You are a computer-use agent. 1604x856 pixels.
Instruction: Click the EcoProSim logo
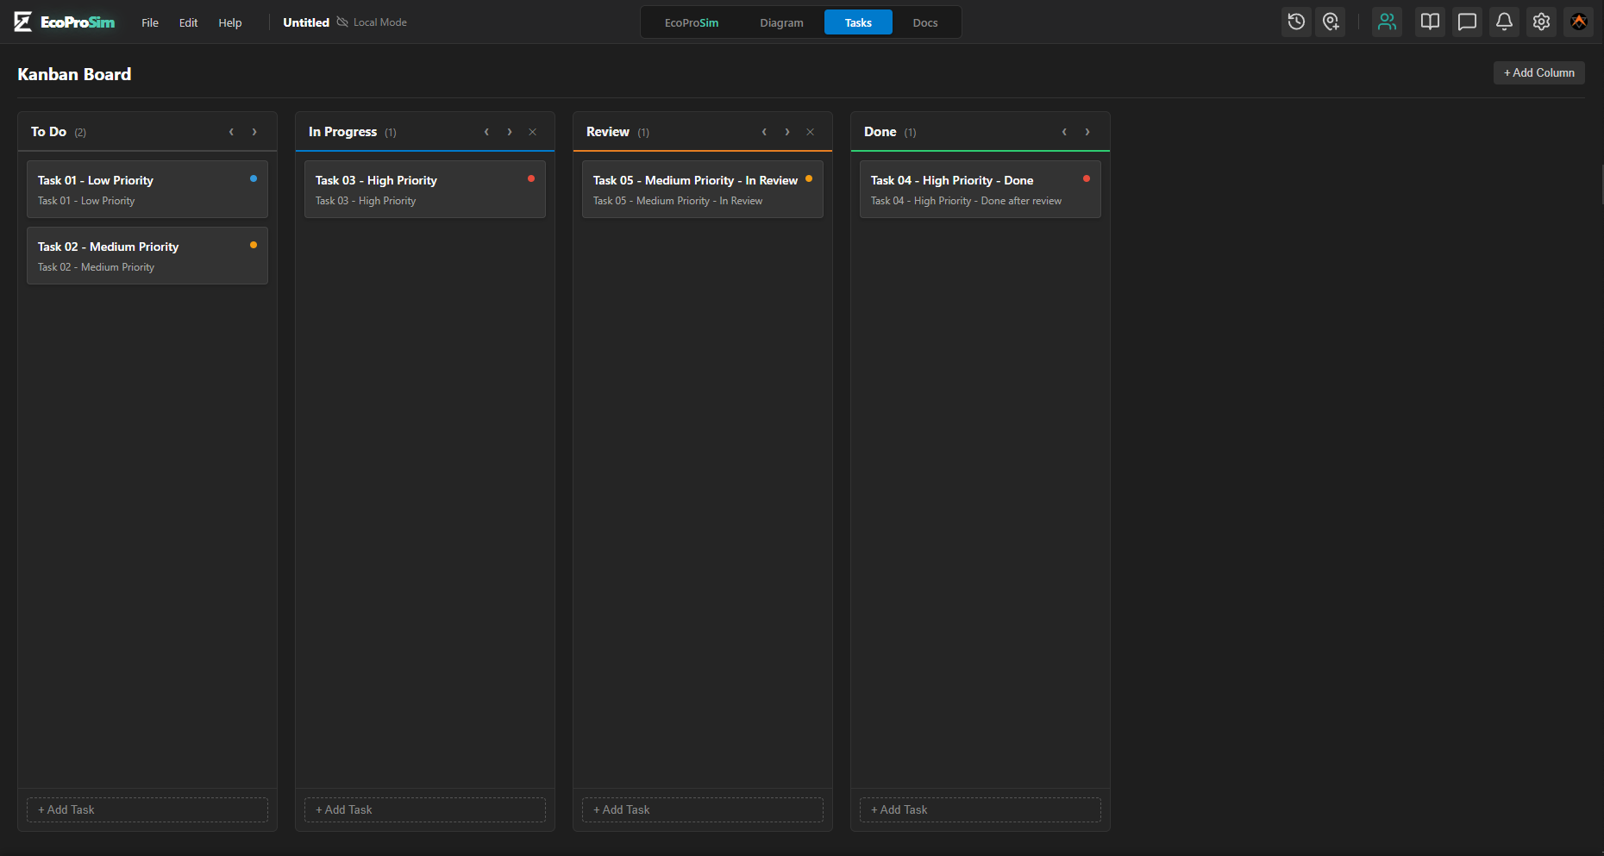(65, 22)
